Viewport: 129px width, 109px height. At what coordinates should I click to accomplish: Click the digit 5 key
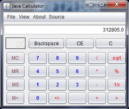tap(57, 71)
